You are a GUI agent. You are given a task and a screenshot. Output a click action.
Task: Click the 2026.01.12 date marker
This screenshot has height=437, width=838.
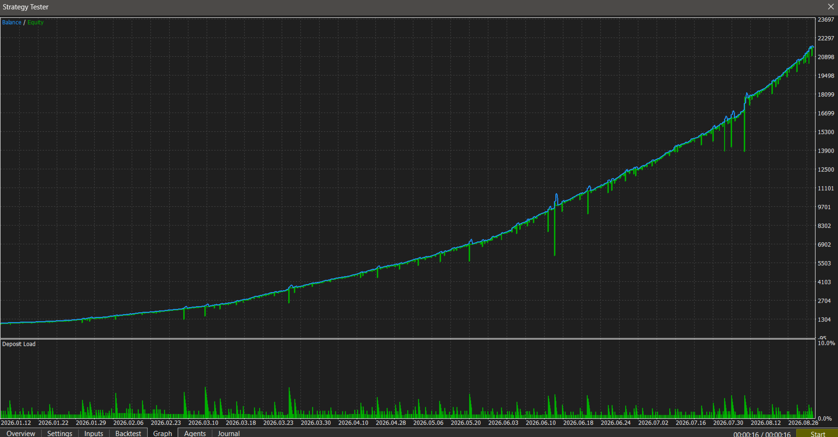coord(16,422)
